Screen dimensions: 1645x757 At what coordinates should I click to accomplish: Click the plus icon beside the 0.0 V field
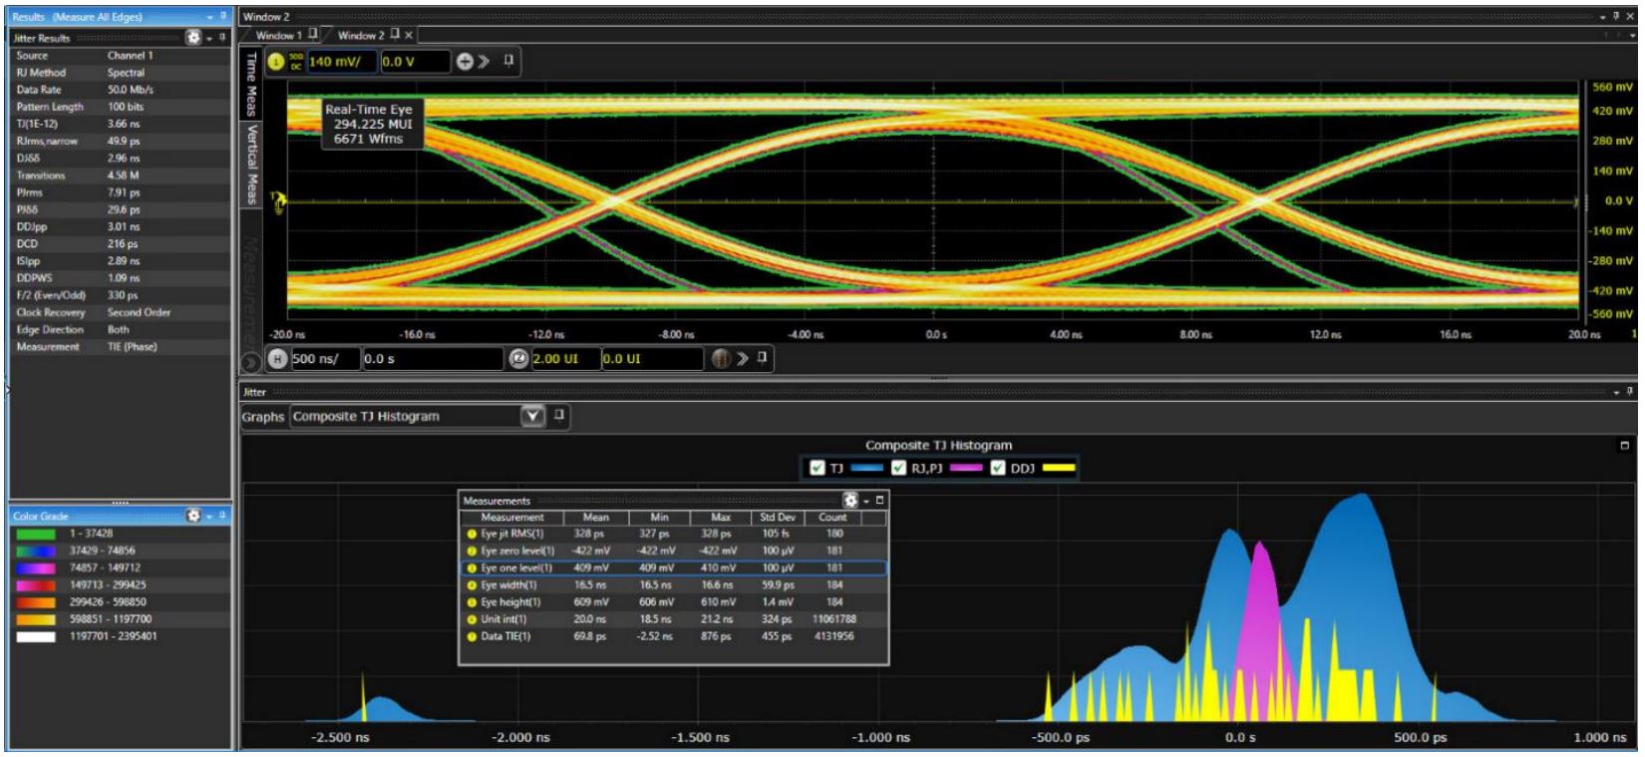point(465,62)
